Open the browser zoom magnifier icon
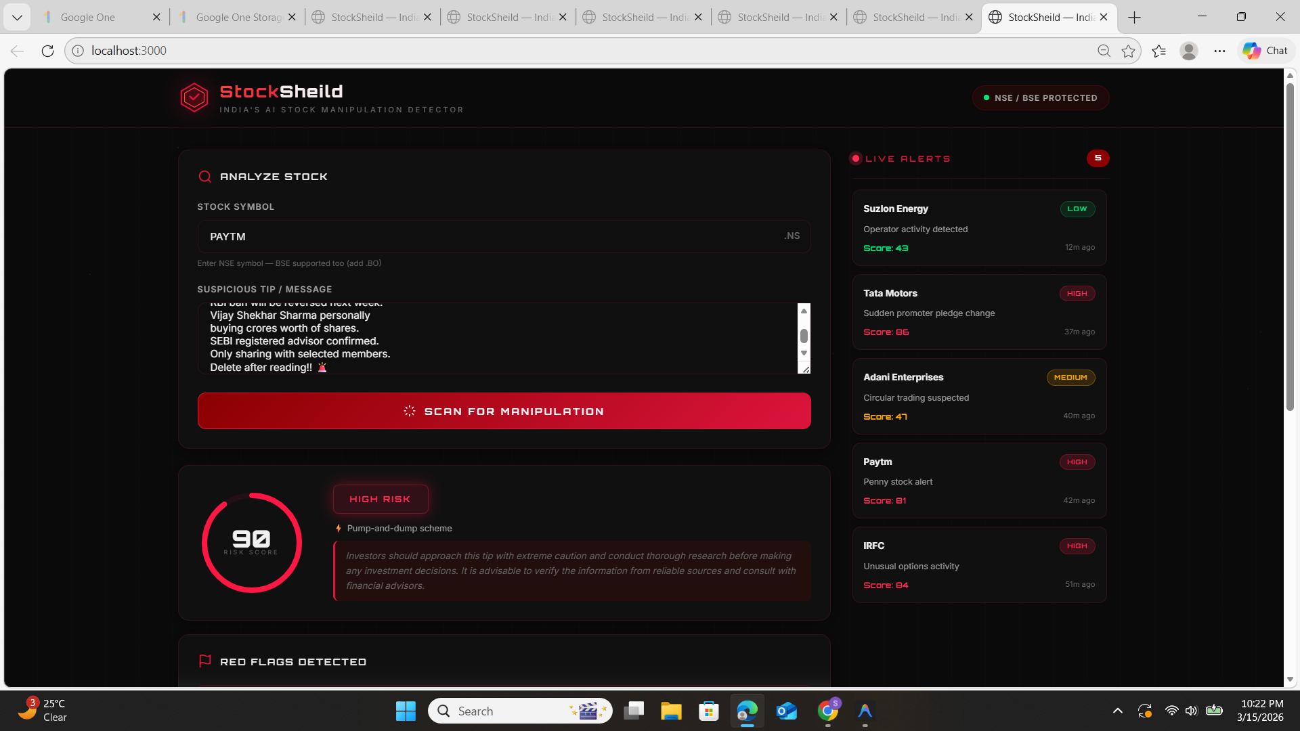This screenshot has width=1300, height=731. click(1104, 51)
